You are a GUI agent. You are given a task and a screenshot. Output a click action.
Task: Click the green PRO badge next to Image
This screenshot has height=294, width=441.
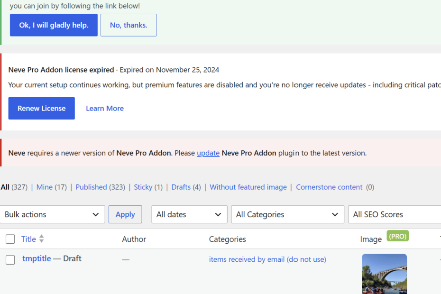398,236
